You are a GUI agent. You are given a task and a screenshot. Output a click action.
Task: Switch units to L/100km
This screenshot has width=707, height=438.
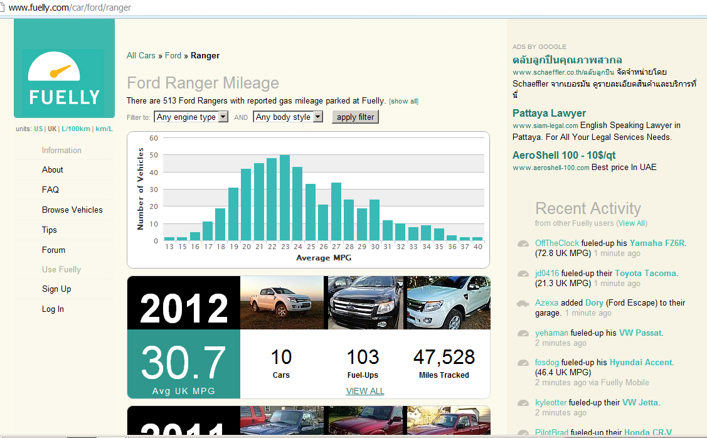(75, 129)
